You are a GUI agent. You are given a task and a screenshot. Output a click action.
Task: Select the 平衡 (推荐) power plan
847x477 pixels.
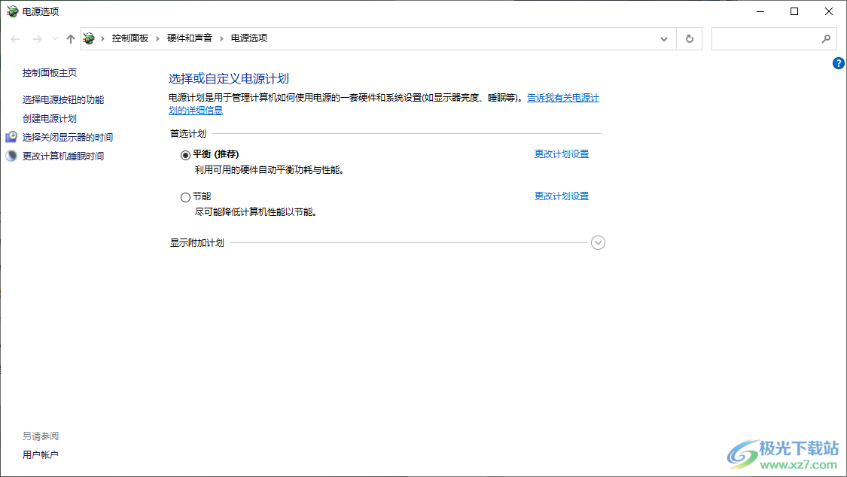tap(184, 155)
